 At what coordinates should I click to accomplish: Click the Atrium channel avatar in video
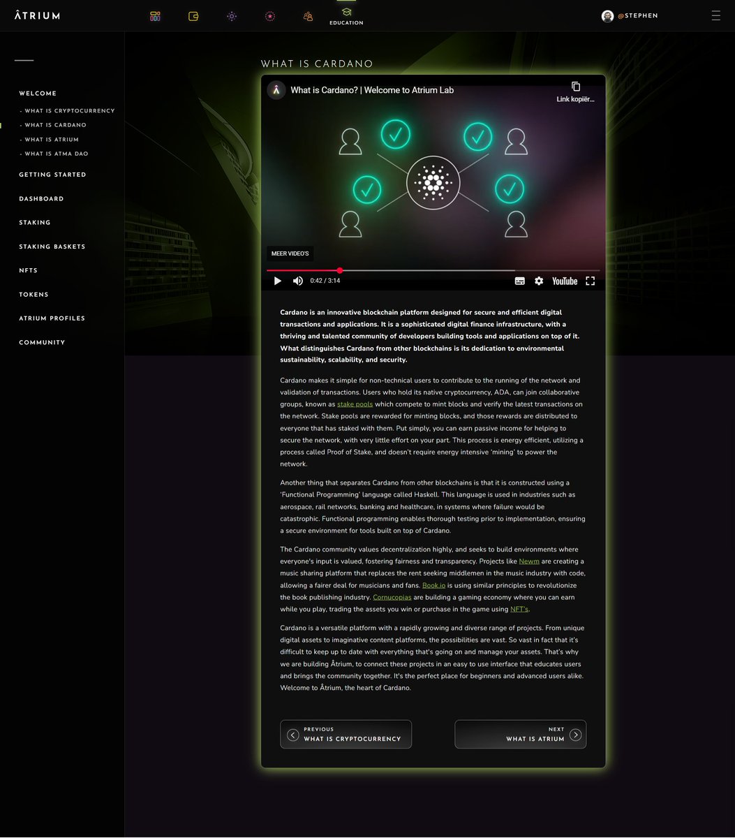276,90
